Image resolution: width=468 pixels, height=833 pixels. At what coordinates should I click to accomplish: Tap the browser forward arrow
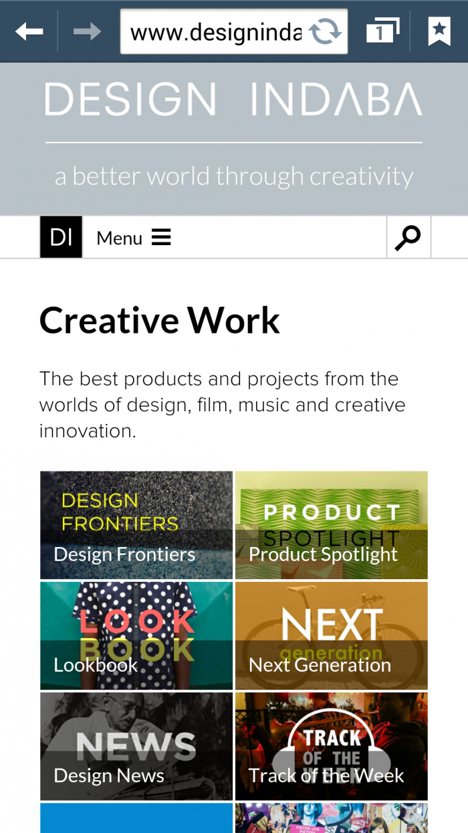87,31
